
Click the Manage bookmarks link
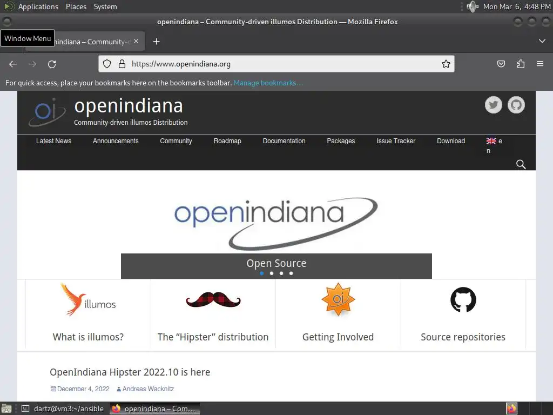click(268, 83)
